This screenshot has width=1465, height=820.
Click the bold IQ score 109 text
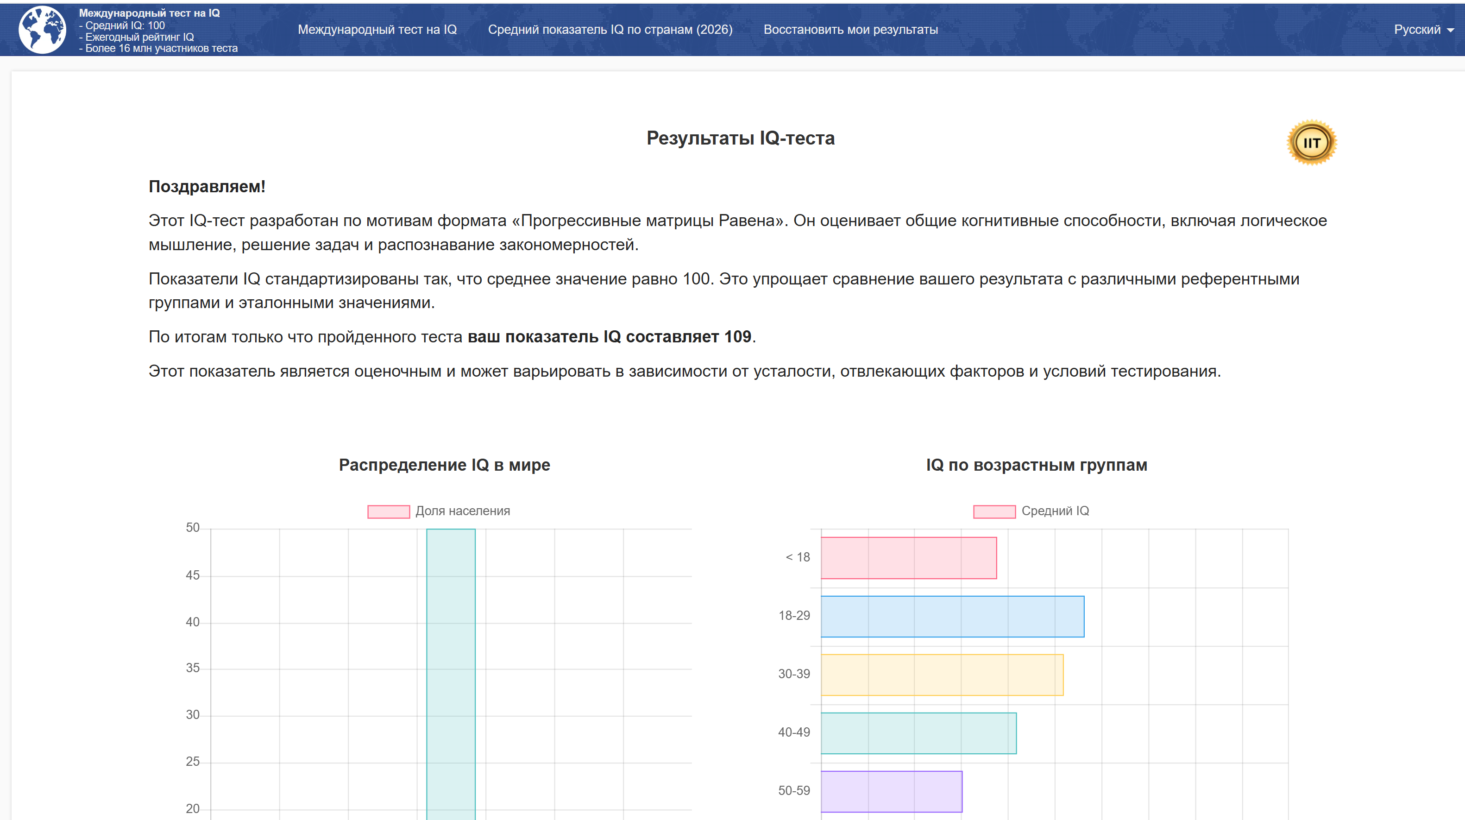[737, 337]
